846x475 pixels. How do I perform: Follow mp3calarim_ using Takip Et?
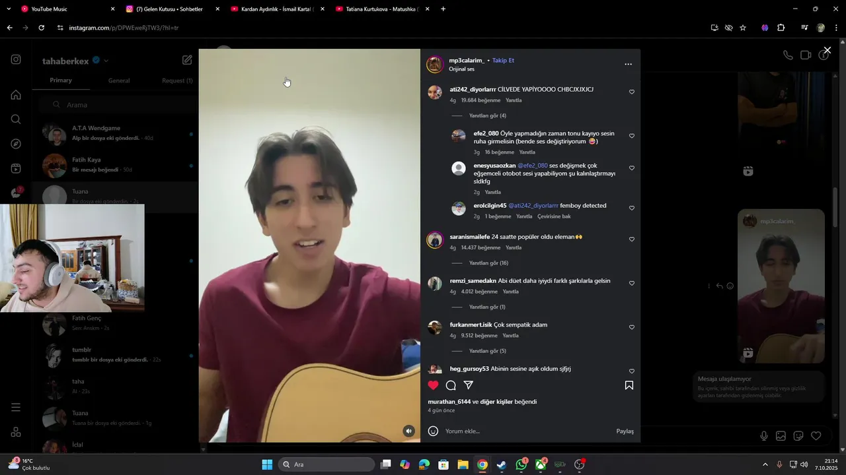coord(503,60)
